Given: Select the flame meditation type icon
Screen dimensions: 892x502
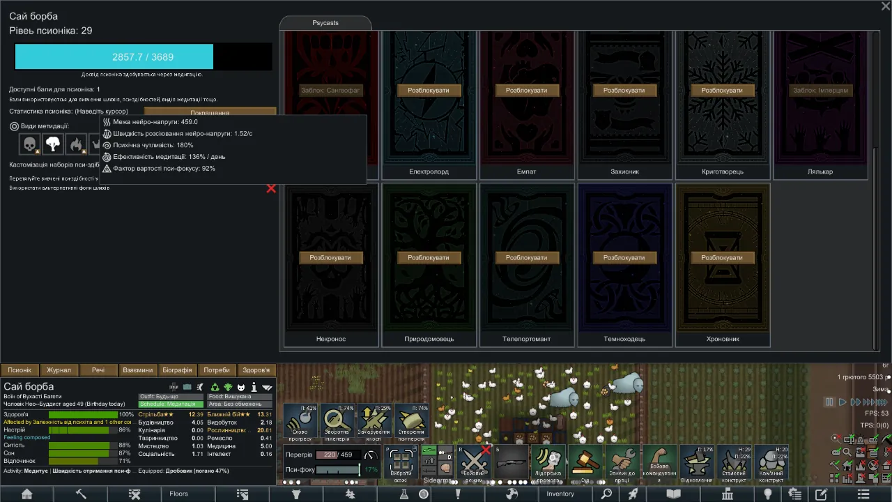Looking at the screenshot, I should point(76,144).
